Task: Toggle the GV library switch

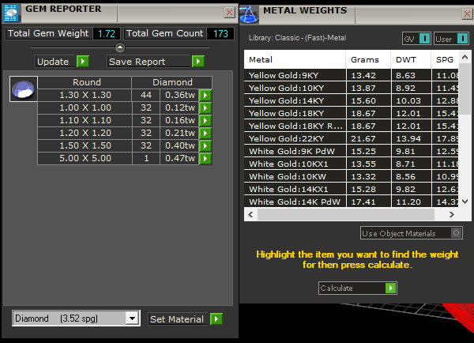Action: (x=424, y=39)
